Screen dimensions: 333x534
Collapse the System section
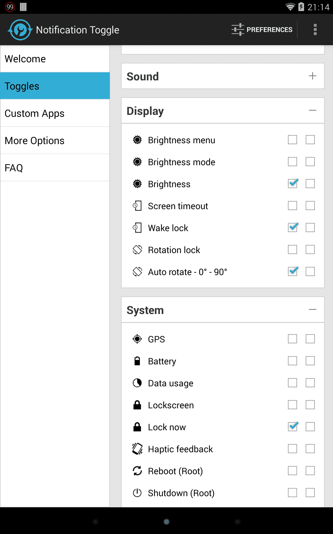pos(312,310)
